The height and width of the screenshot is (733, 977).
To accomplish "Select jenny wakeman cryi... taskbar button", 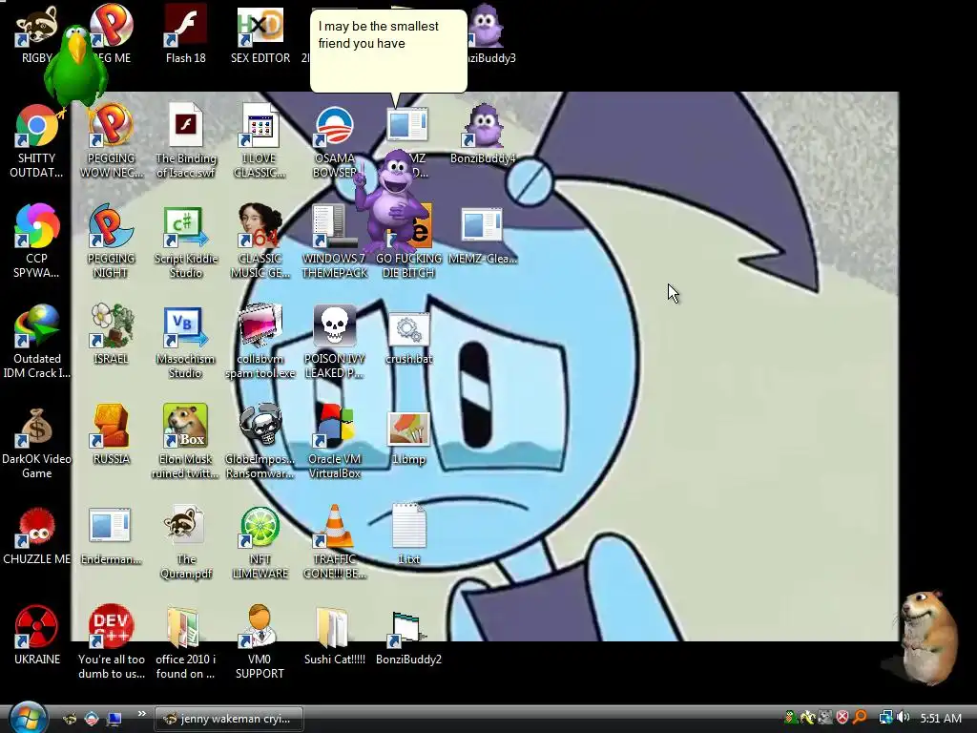I will pyautogui.click(x=229, y=719).
